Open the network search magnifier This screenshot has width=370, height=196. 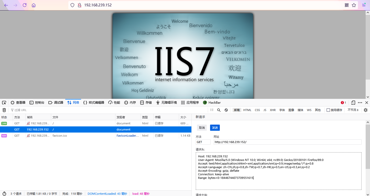click(x=219, y=110)
